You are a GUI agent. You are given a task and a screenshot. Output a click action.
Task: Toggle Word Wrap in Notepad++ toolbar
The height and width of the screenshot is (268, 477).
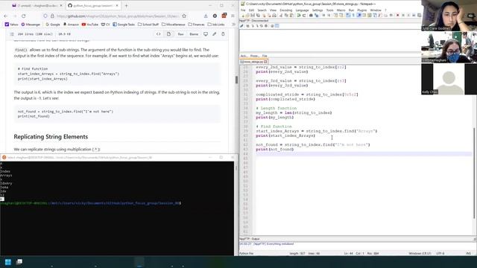coord(349,15)
